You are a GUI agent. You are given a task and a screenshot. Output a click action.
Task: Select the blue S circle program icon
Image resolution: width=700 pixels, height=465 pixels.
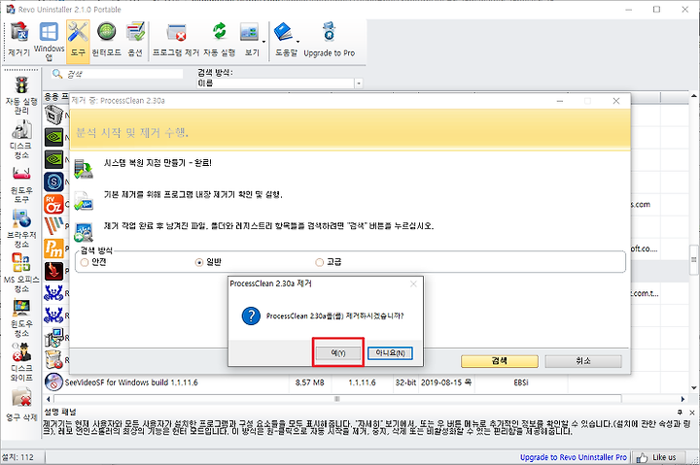(x=53, y=182)
